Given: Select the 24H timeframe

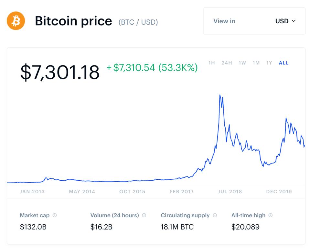Looking at the screenshot, I should point(227,63).
